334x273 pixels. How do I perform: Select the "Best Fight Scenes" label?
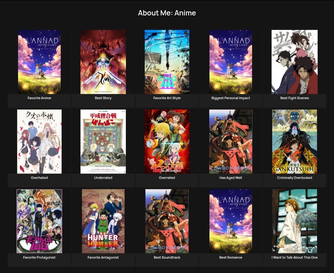coord(295,98)
